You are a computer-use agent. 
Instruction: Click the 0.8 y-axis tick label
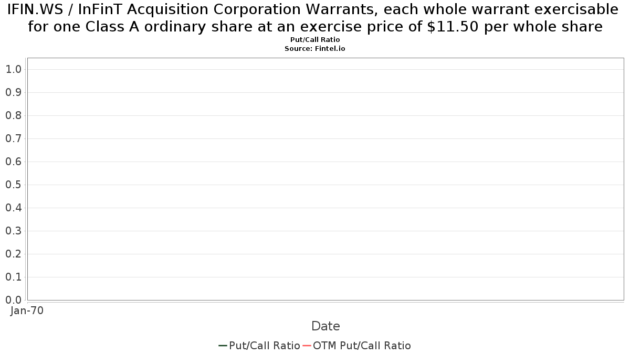pyautogui.click(x=14, y=115)
